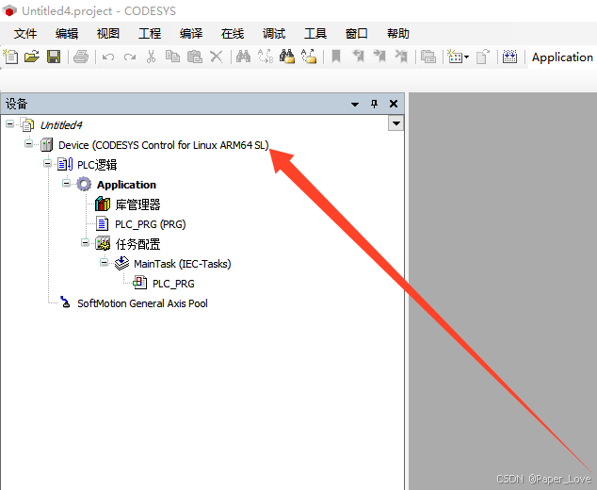Click the Build download toolbar icon
The height and width of the screenshot is (490, 597).
(x=509, y=57)
